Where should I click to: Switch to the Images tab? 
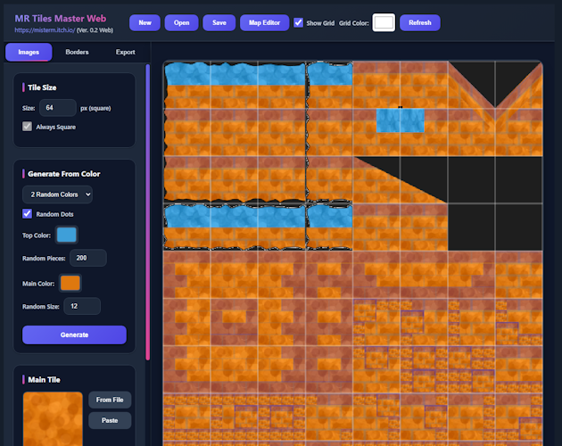click(x=29, y=52)
